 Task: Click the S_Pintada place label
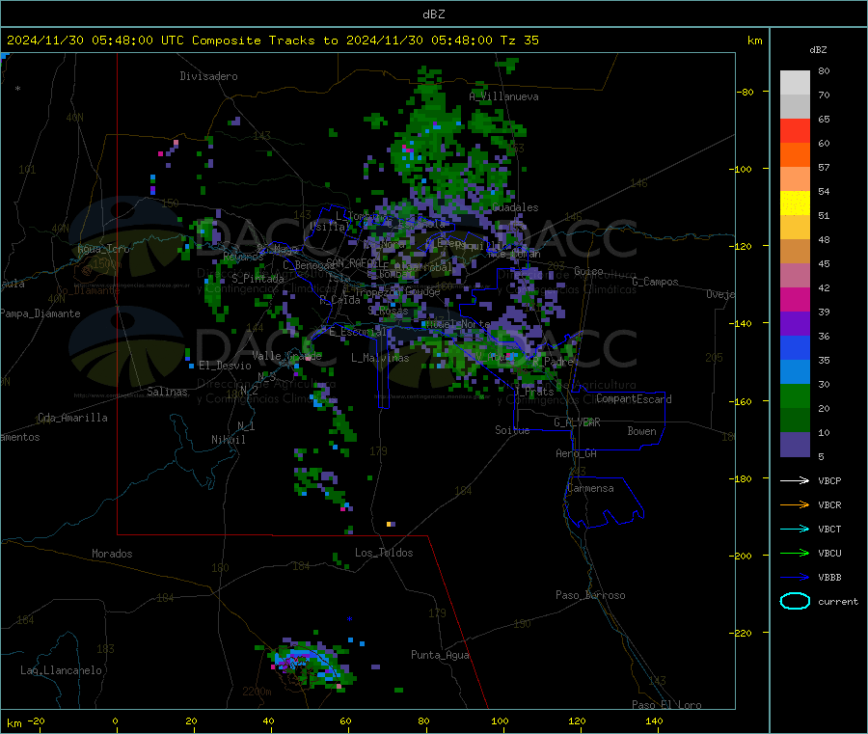tap(258, 279)
